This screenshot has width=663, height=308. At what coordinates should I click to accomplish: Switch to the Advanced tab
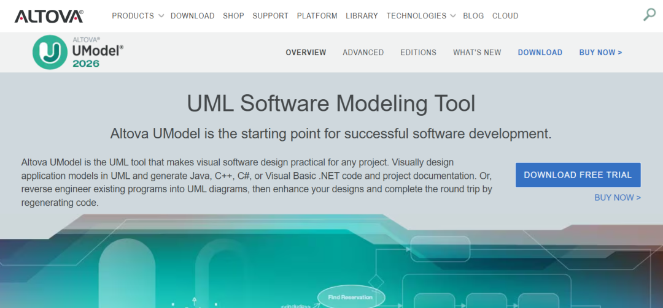(x=363, y=52)
